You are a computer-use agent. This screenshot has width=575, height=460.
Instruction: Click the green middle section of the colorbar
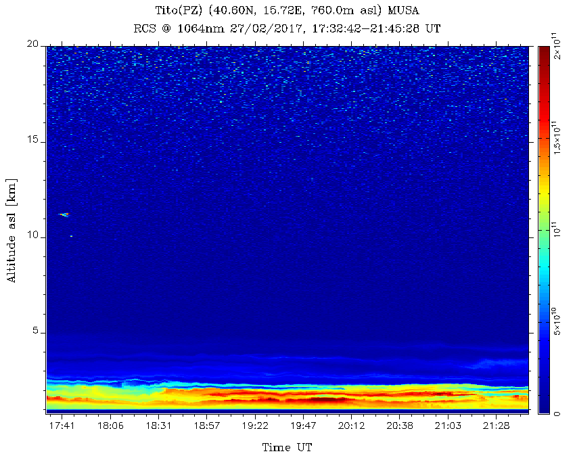pyautogui.click(x=543, y=230)
